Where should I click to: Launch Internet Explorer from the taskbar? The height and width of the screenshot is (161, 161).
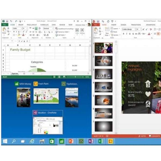tap(32, 141)
